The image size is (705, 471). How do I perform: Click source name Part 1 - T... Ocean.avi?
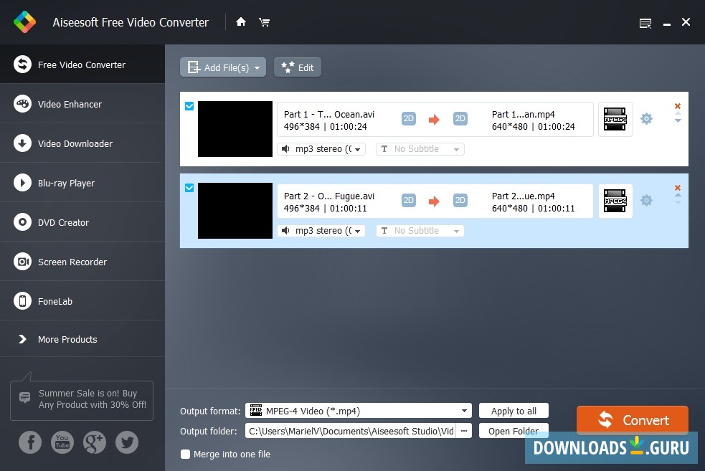coord(328,114)
